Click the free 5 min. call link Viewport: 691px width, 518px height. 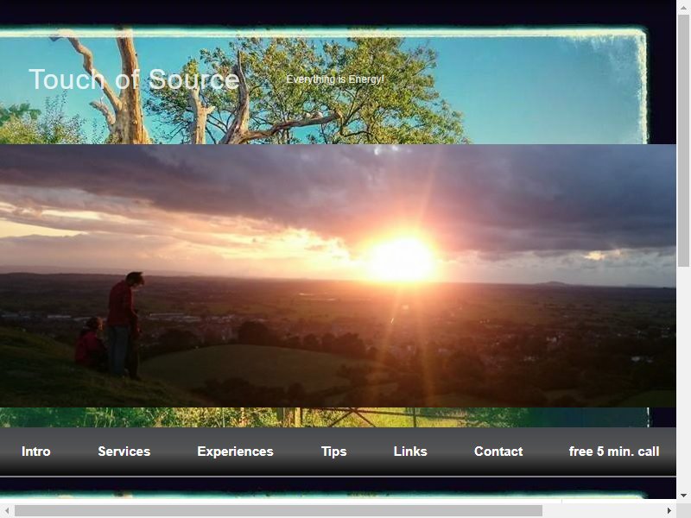coord(614,452)
